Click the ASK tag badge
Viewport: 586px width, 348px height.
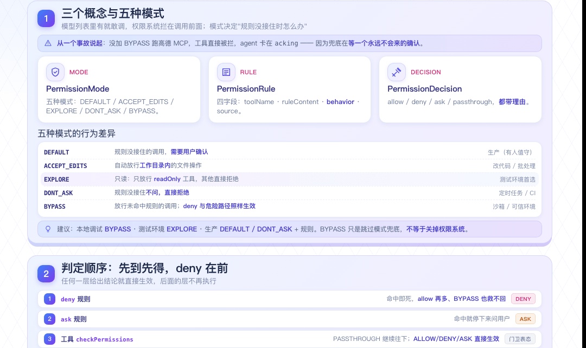tap(525, 319)
